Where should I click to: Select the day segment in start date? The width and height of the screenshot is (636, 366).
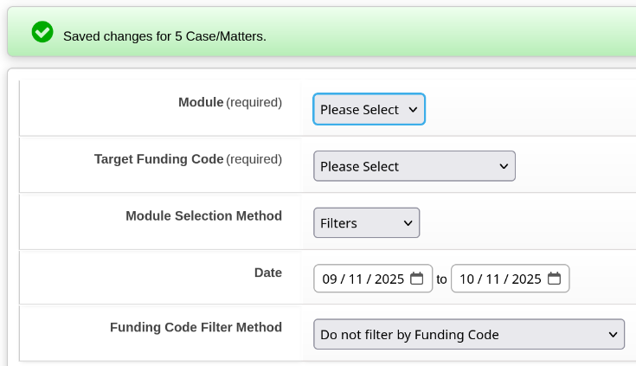click(x=355, y=279)
